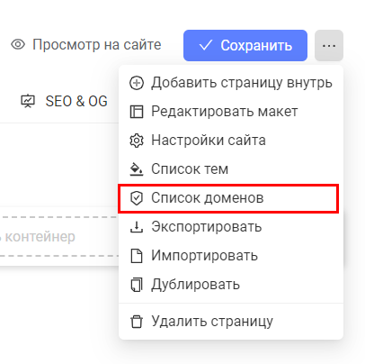Click the trash icon for Удалить страницу
The width and height of the screenshot is (365, 364).
pos(137,322)
